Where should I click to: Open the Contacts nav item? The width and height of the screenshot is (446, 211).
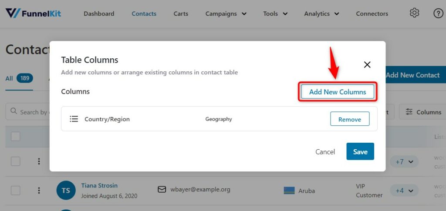coord(144,13)
